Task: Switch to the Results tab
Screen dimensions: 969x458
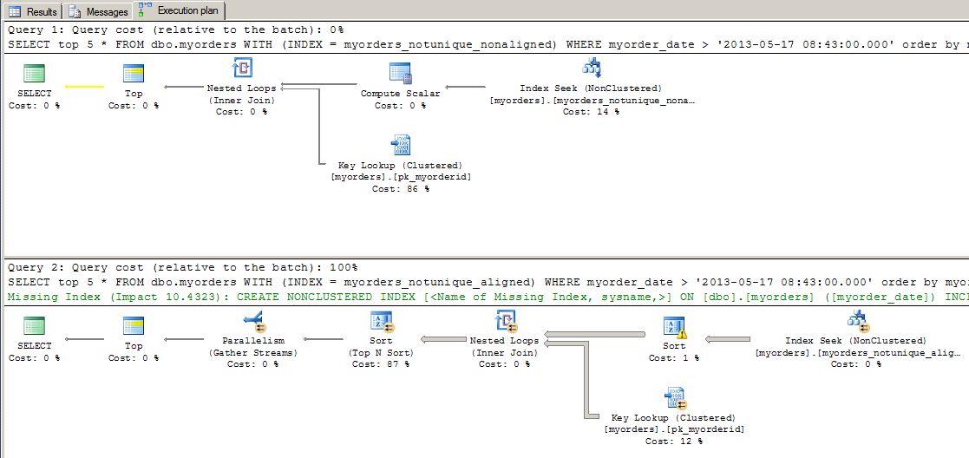Action: tap(33, 11)
